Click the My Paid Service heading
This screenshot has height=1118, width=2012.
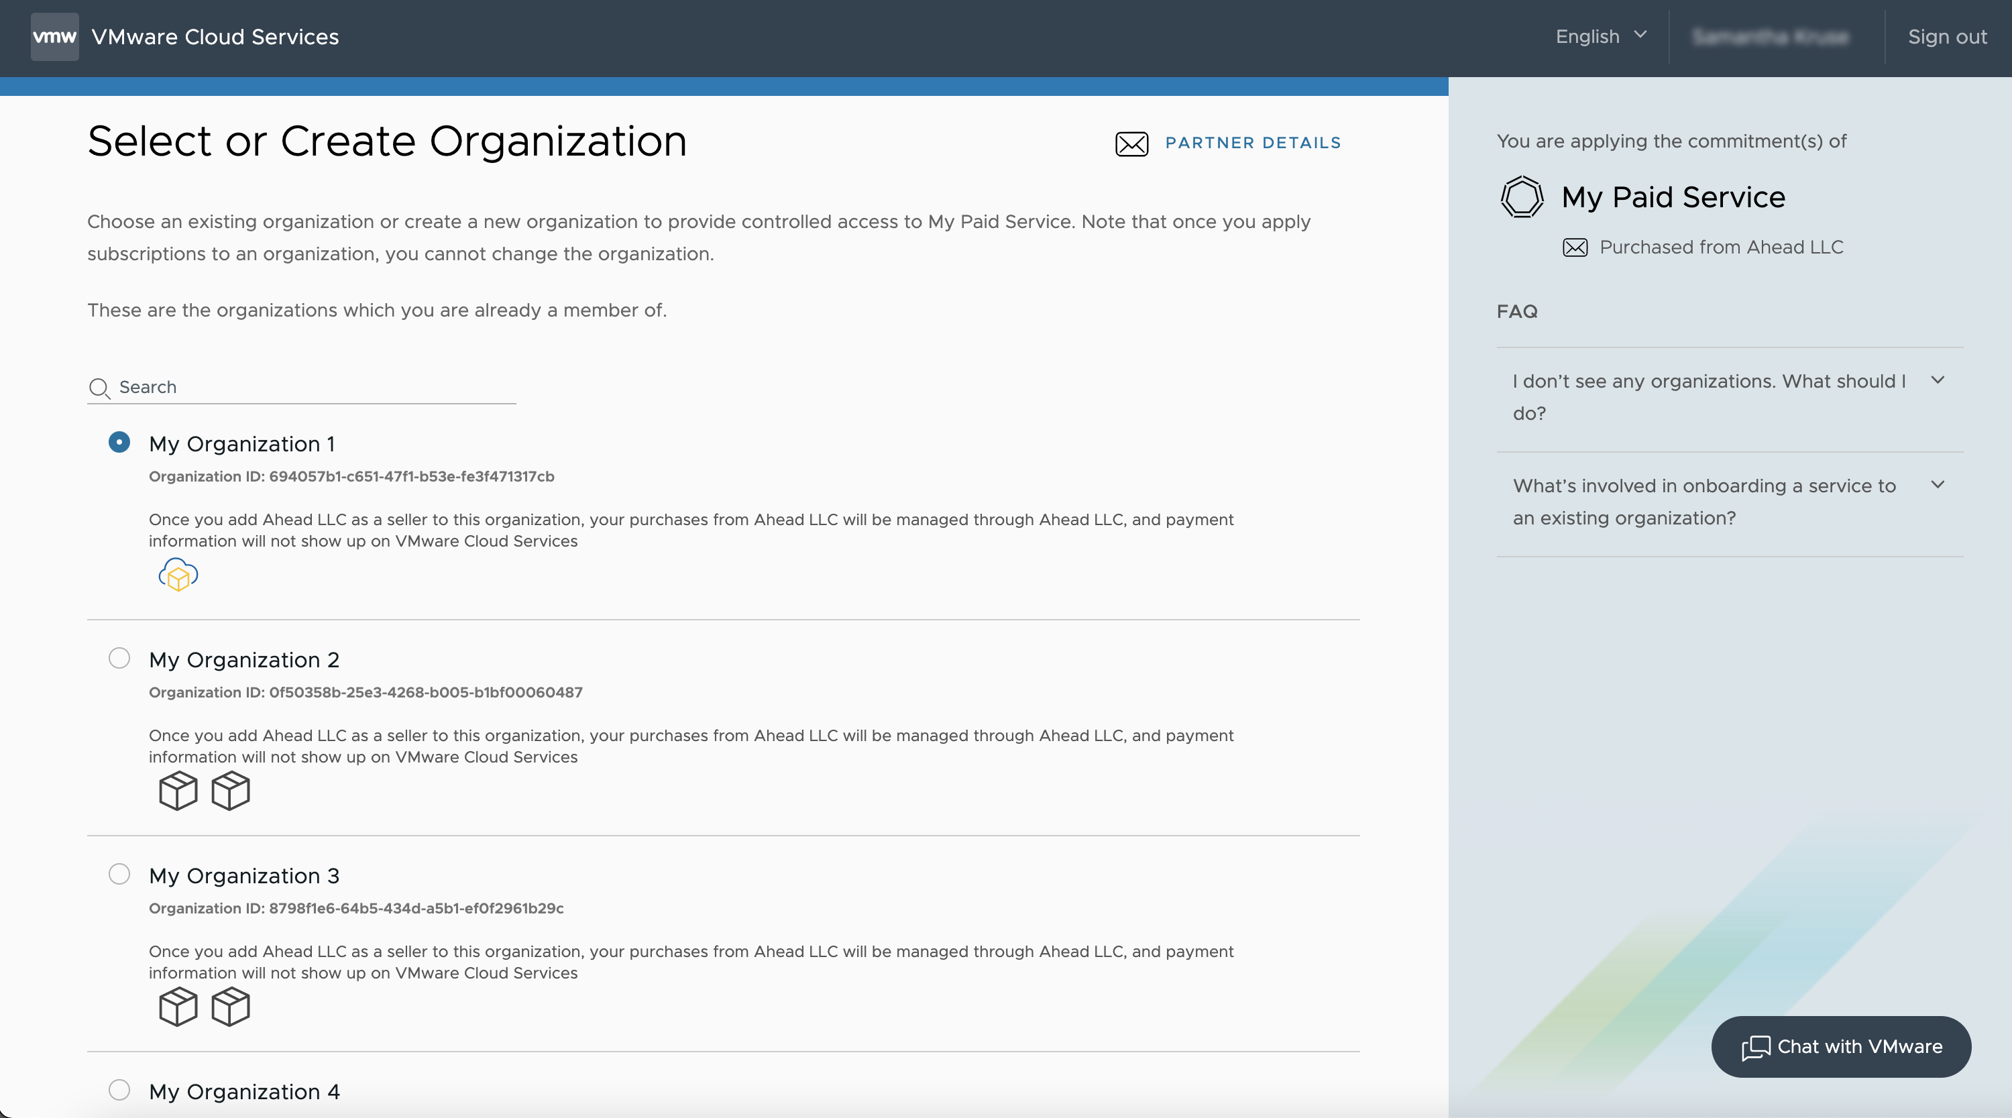pyautogui.click(x=1673, y=197)
